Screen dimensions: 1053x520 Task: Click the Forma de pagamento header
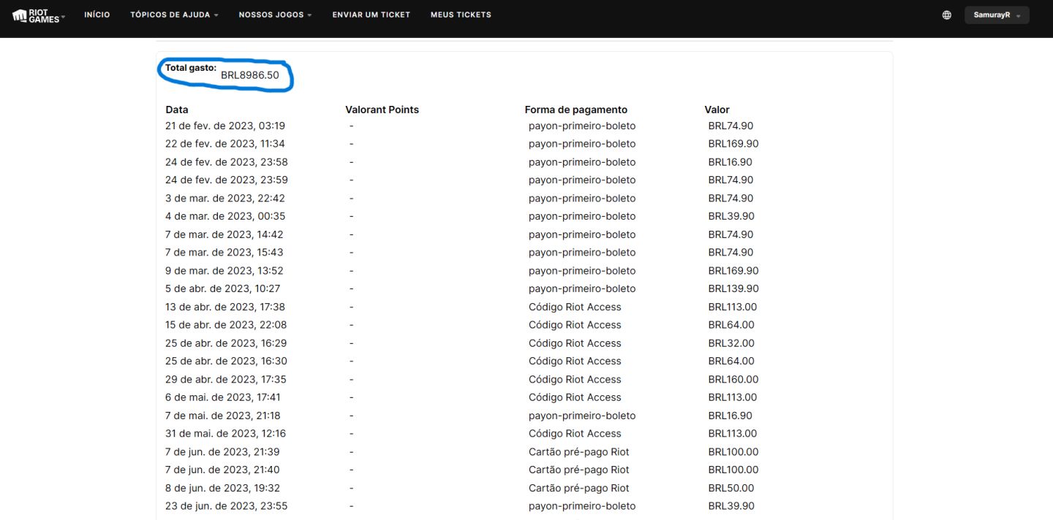(x=575, y=110)
